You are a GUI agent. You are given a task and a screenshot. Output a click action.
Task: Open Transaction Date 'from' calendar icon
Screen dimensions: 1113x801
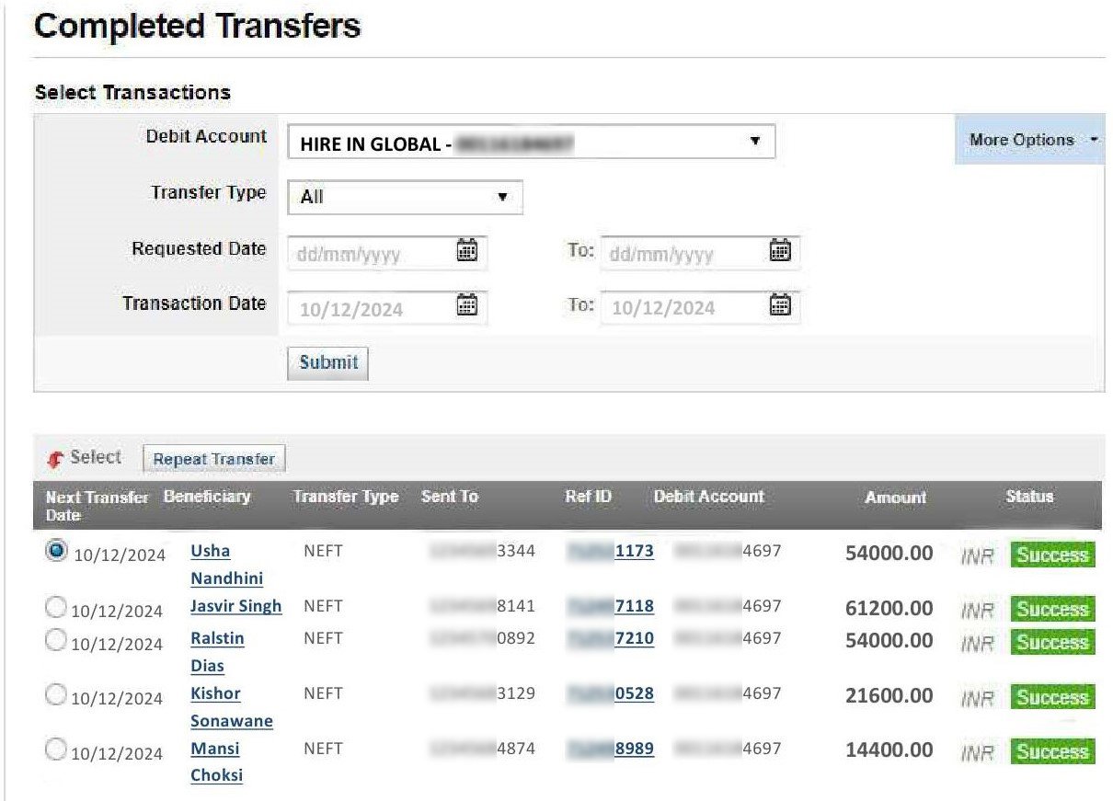pos(467,306)
